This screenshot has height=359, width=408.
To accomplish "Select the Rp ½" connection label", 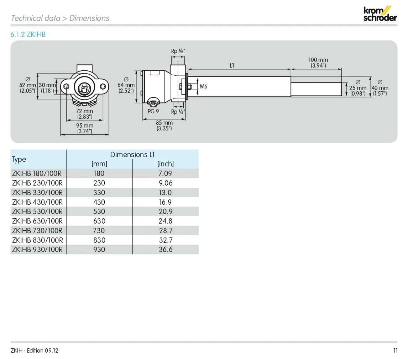I will tap(178, 51).
